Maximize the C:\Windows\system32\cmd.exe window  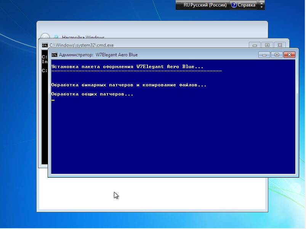267,45
